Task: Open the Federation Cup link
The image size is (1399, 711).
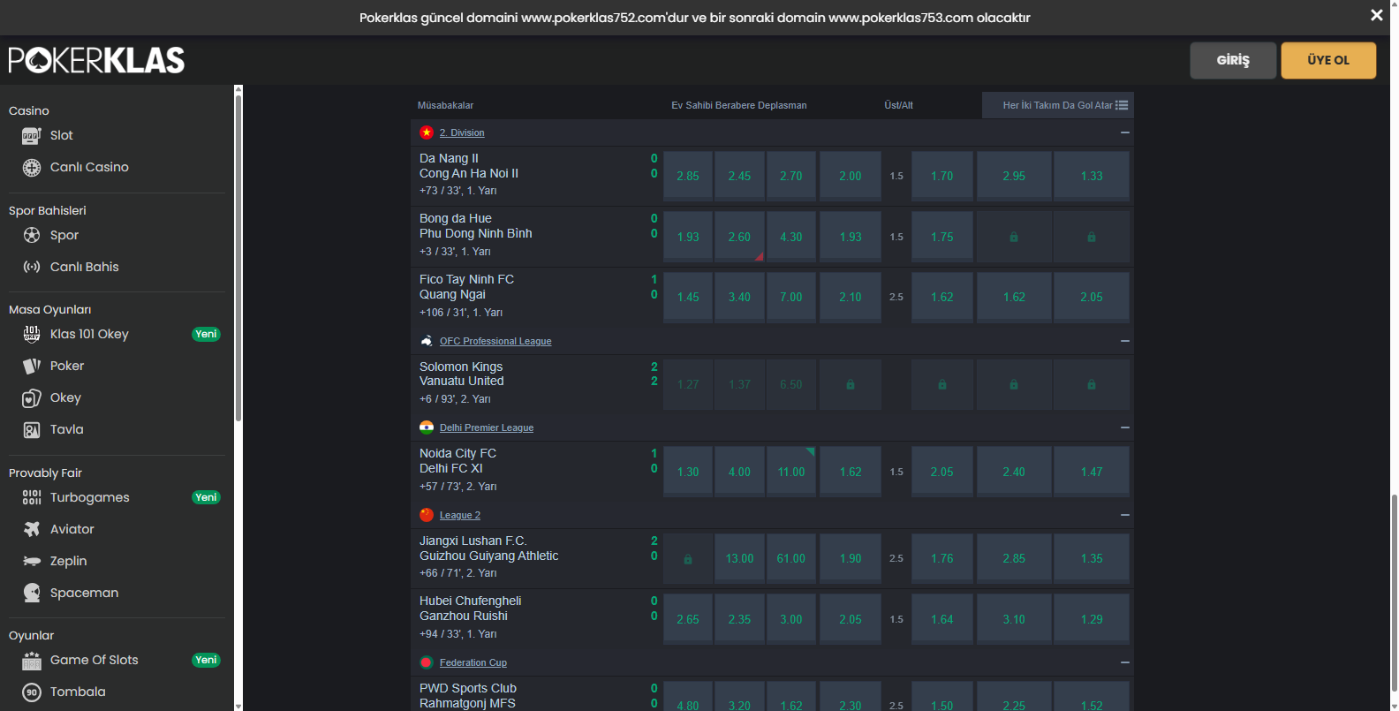Action: click(473, 662)
